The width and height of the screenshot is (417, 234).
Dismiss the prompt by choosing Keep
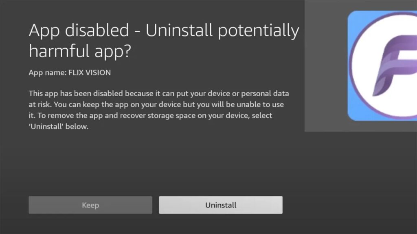click(90, 205)
